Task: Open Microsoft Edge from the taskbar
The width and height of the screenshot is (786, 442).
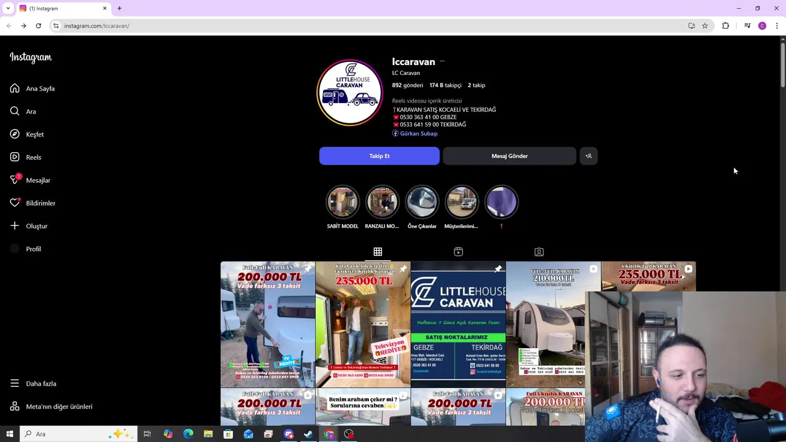Action: pyautogui.click(x=188, y=434)
